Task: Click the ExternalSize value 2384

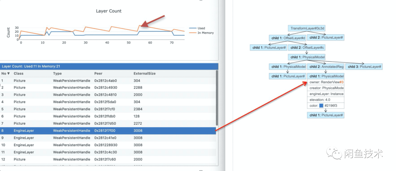Action: pyautogui.click(x=138, y=109)
